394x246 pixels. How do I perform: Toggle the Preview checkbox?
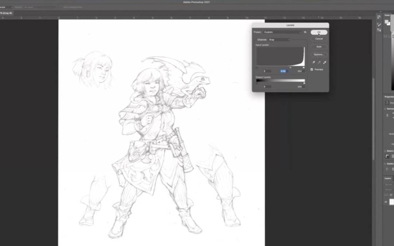[312, 69]
